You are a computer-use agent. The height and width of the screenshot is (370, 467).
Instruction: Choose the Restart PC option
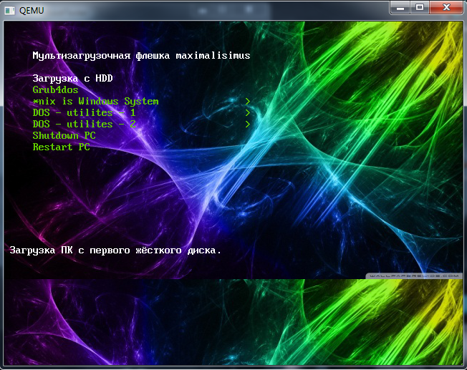coord(62,147)
